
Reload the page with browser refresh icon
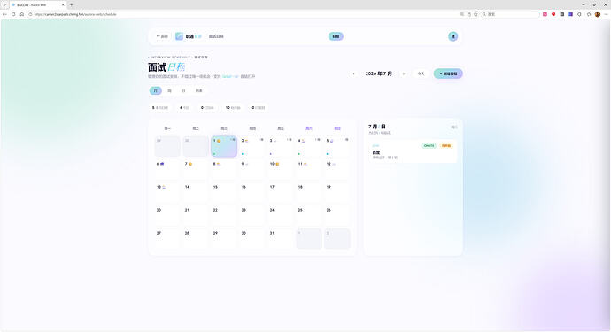[13, 14]
